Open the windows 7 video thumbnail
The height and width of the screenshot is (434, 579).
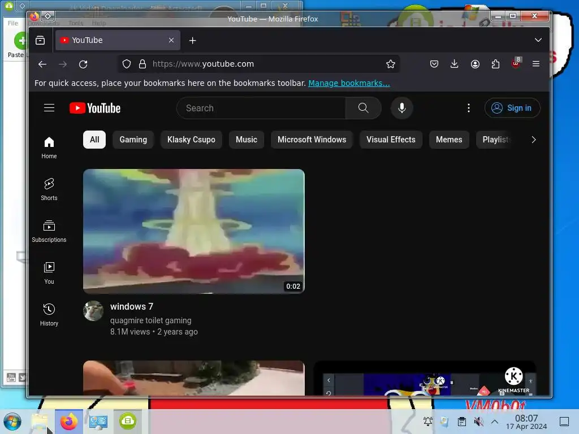coord(194,231)
